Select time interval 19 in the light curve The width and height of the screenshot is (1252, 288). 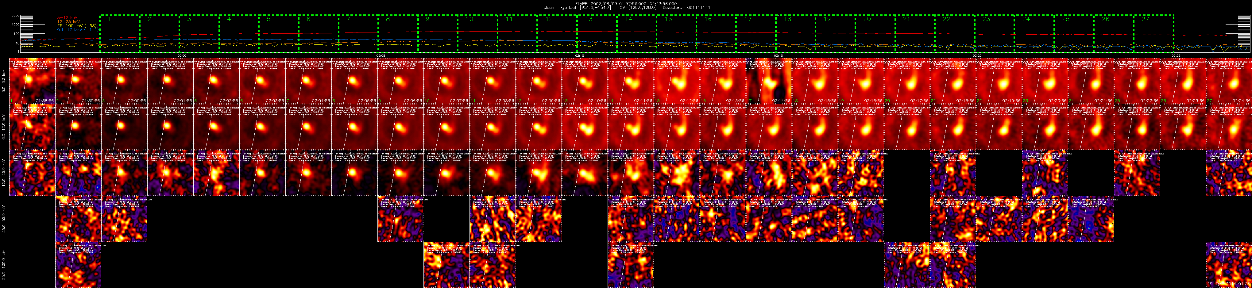click(836, 33)
